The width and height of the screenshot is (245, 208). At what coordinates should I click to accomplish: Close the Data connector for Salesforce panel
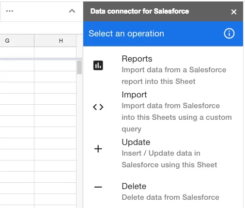pyautogui.click(x=234, y=12)
